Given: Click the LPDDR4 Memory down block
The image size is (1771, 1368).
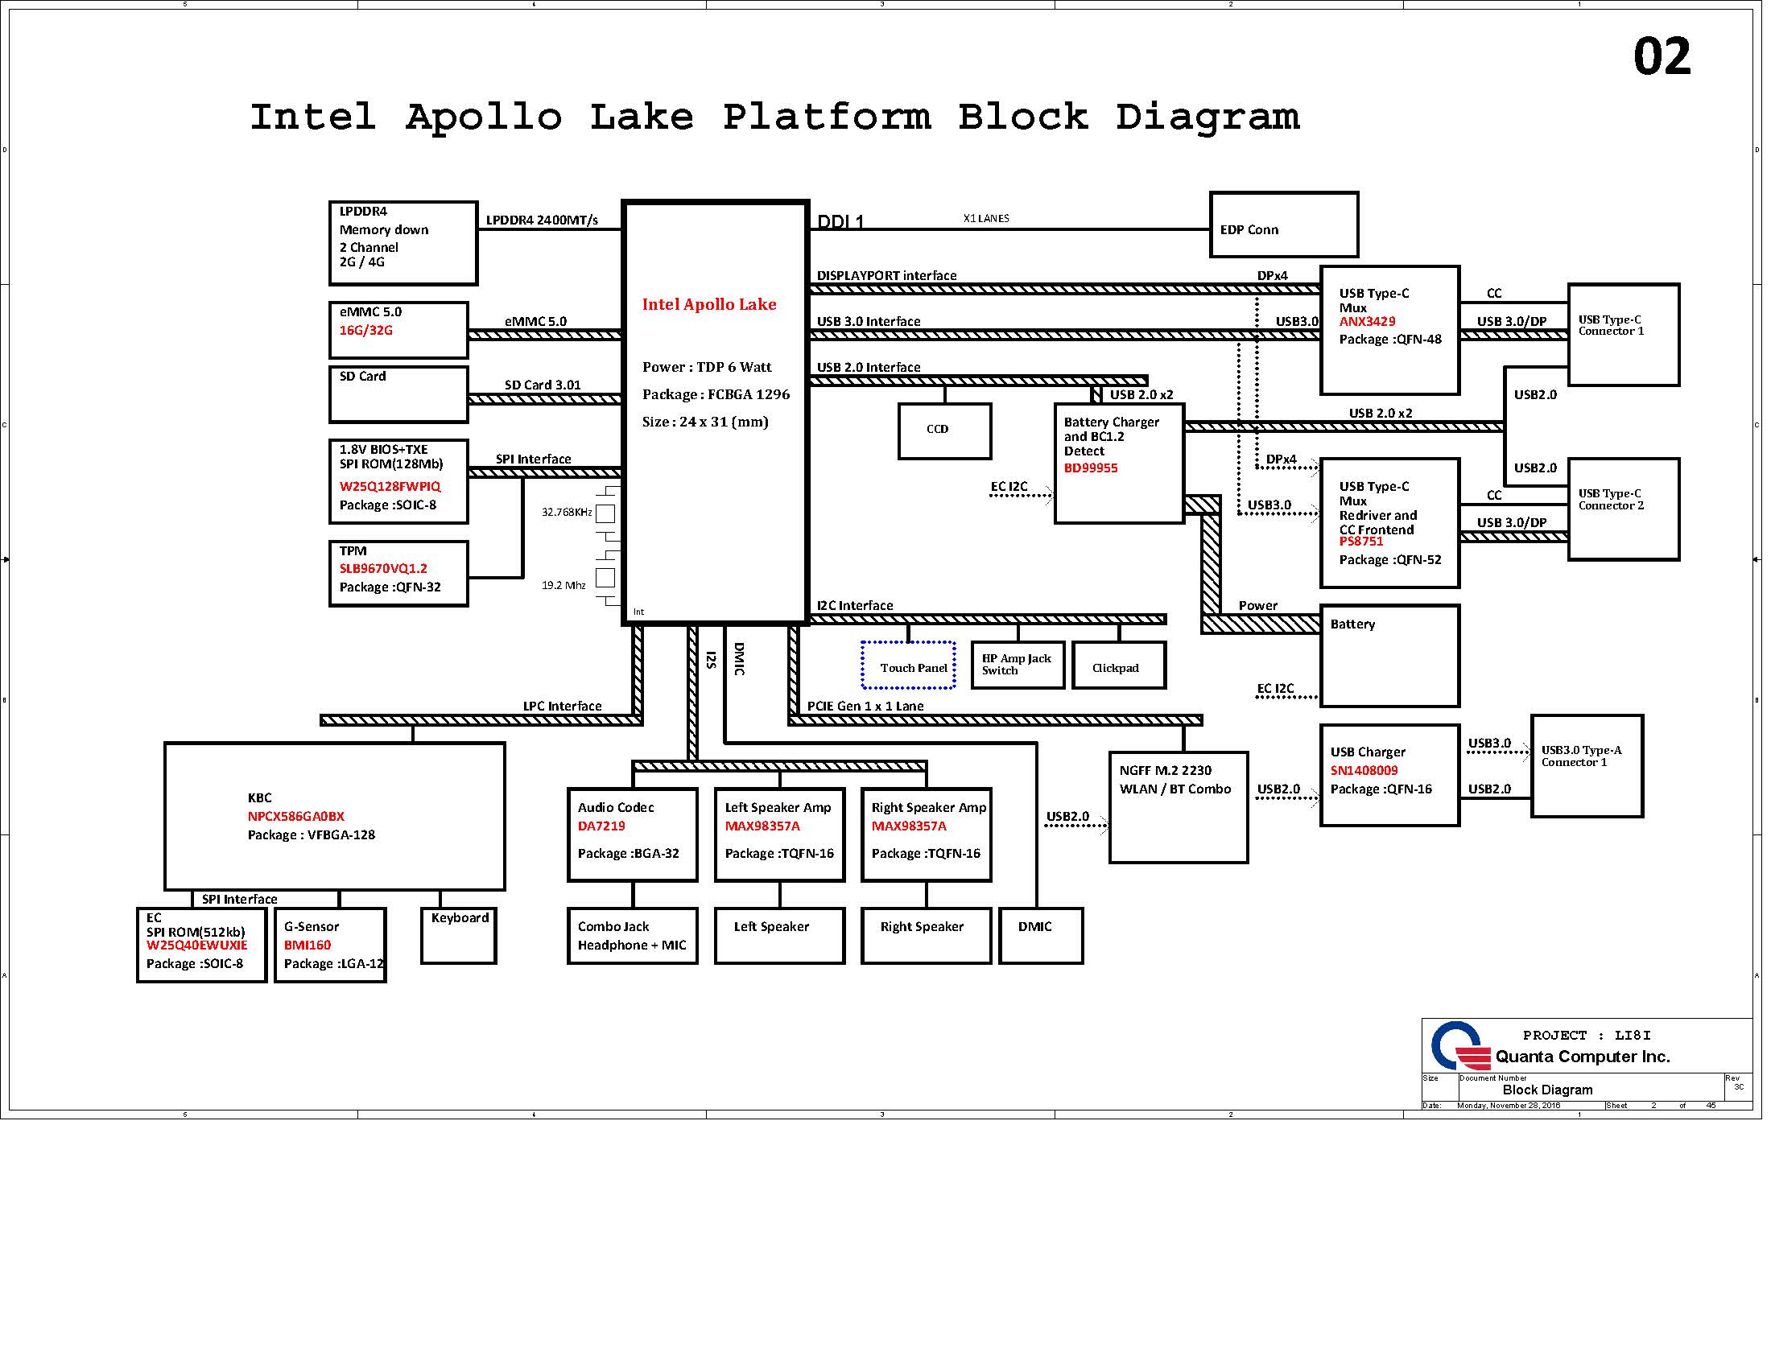Looking at the screenshot, I should (x=406, y=244).
